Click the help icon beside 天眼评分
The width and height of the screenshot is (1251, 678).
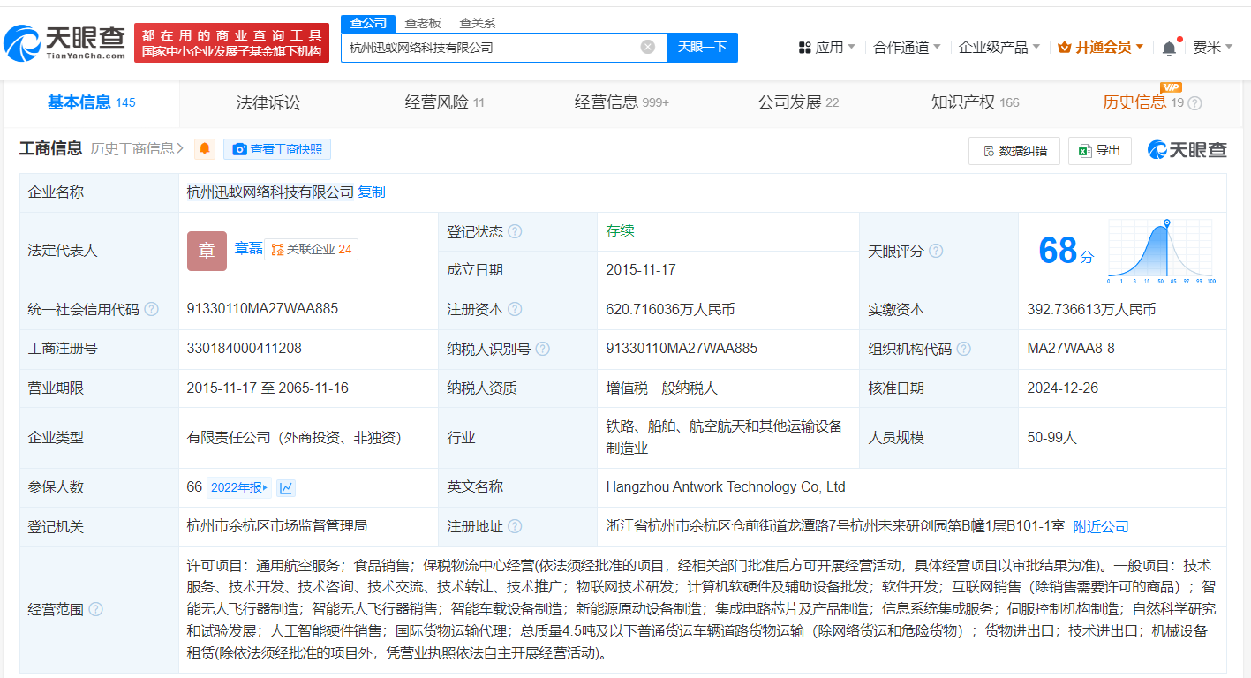pos(934,251)
